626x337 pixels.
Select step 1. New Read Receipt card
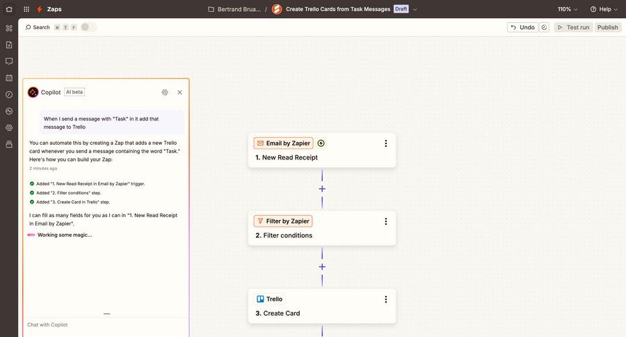[x=322, y=150]
